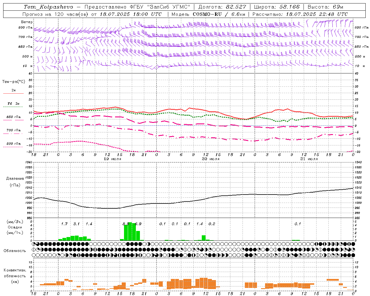This screenshot has height=296, width=370.
Task: Click the '20 июля' date label
Action: click(x=210, y=159)
